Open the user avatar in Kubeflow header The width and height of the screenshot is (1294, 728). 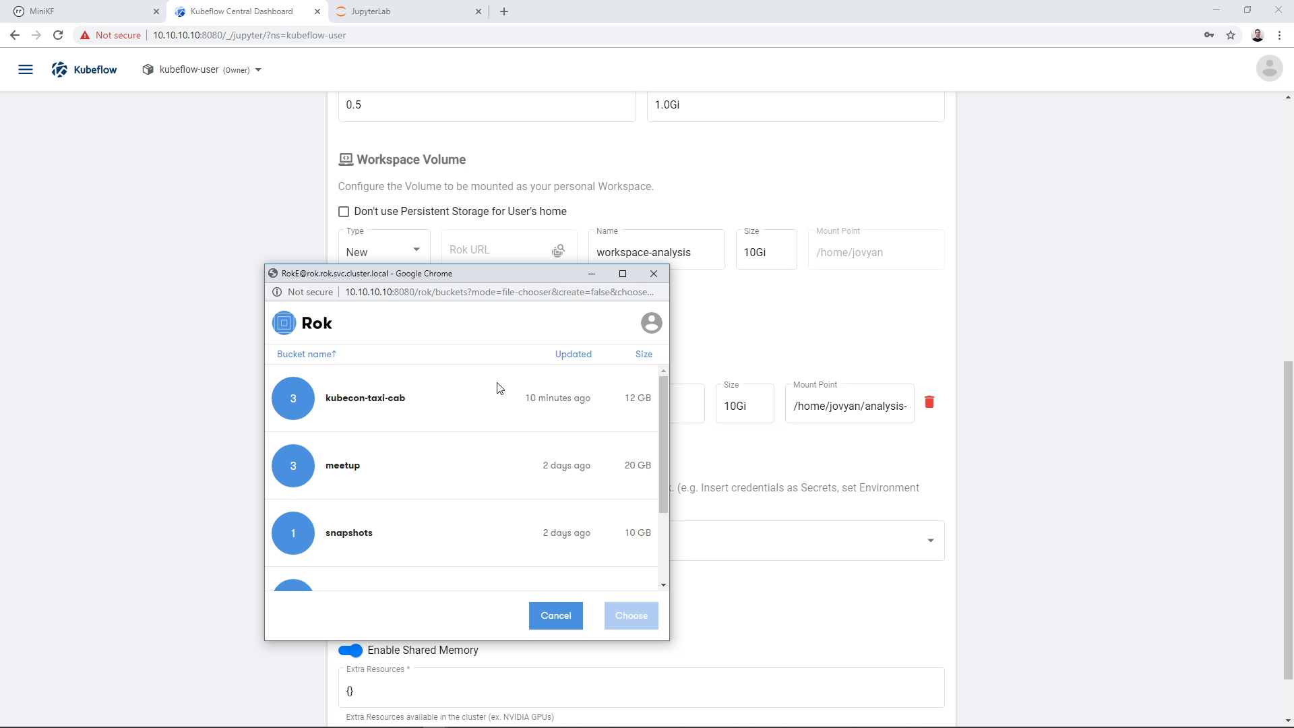click(x=1269, y=68)
